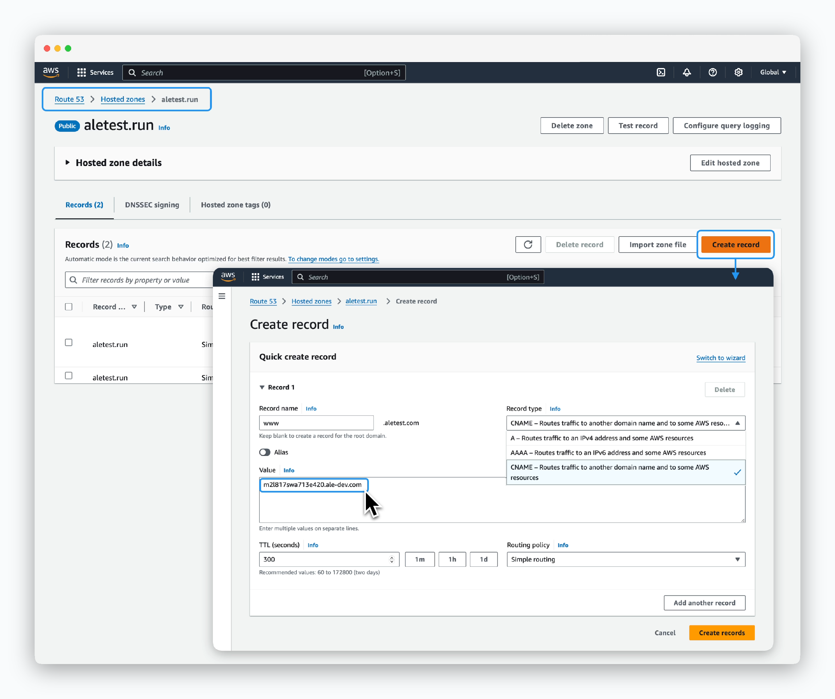Collapse the Record 1 section
The width and height of the screenshot is (835, 699).
click(x=262, y=387)
